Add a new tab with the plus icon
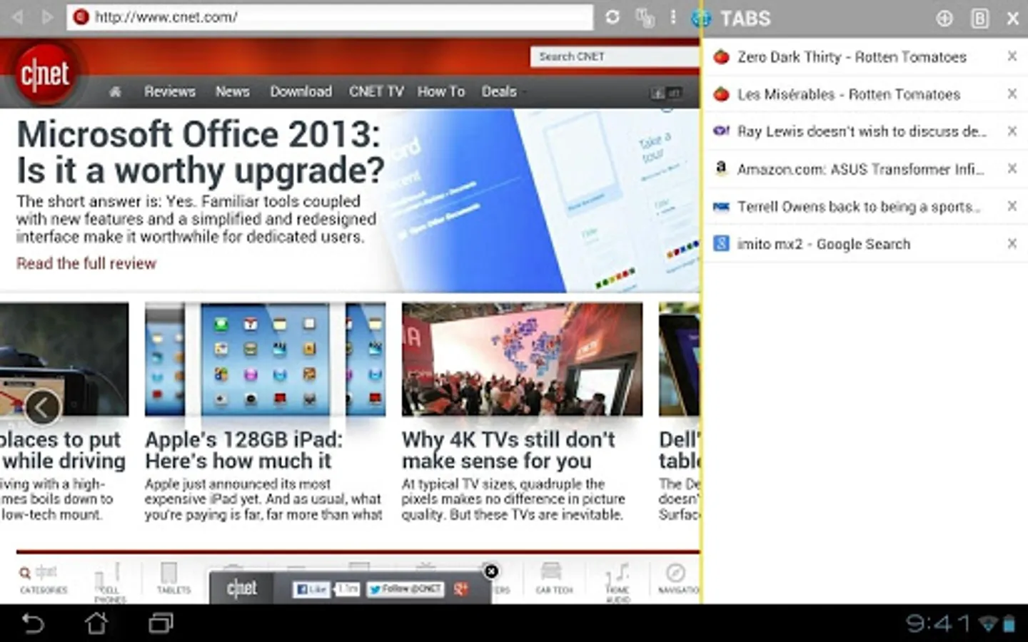This screenshot has width=1028, height=642. pos(944,19)
